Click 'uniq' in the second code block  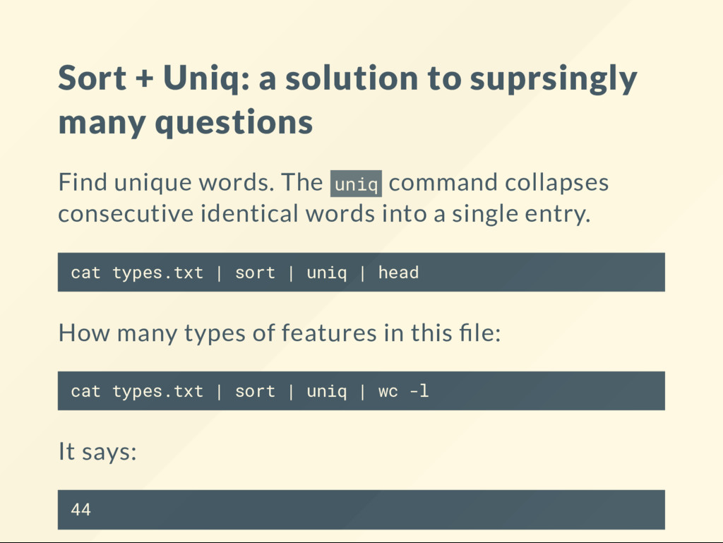[326, 391]
